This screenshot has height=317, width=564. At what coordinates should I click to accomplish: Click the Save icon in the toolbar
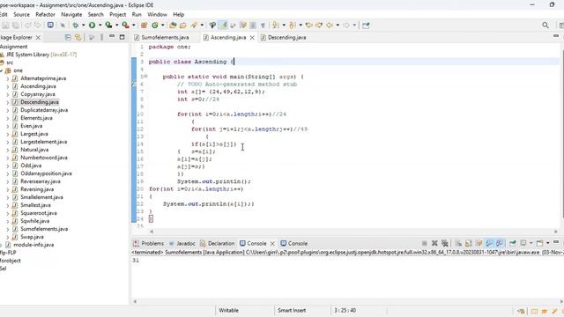coord(5,26)
